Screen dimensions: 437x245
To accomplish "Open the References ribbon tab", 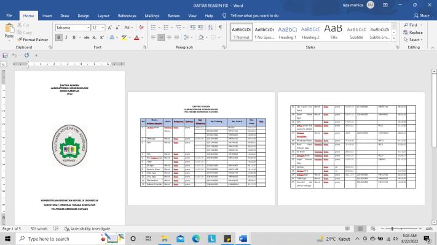I will (x=127, y=16).
